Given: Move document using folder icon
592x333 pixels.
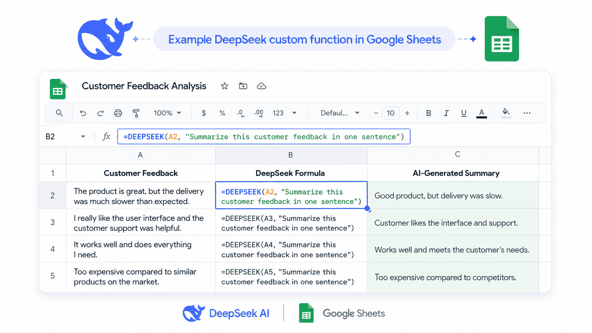Looking at the screenshot, I should [243, 86].
